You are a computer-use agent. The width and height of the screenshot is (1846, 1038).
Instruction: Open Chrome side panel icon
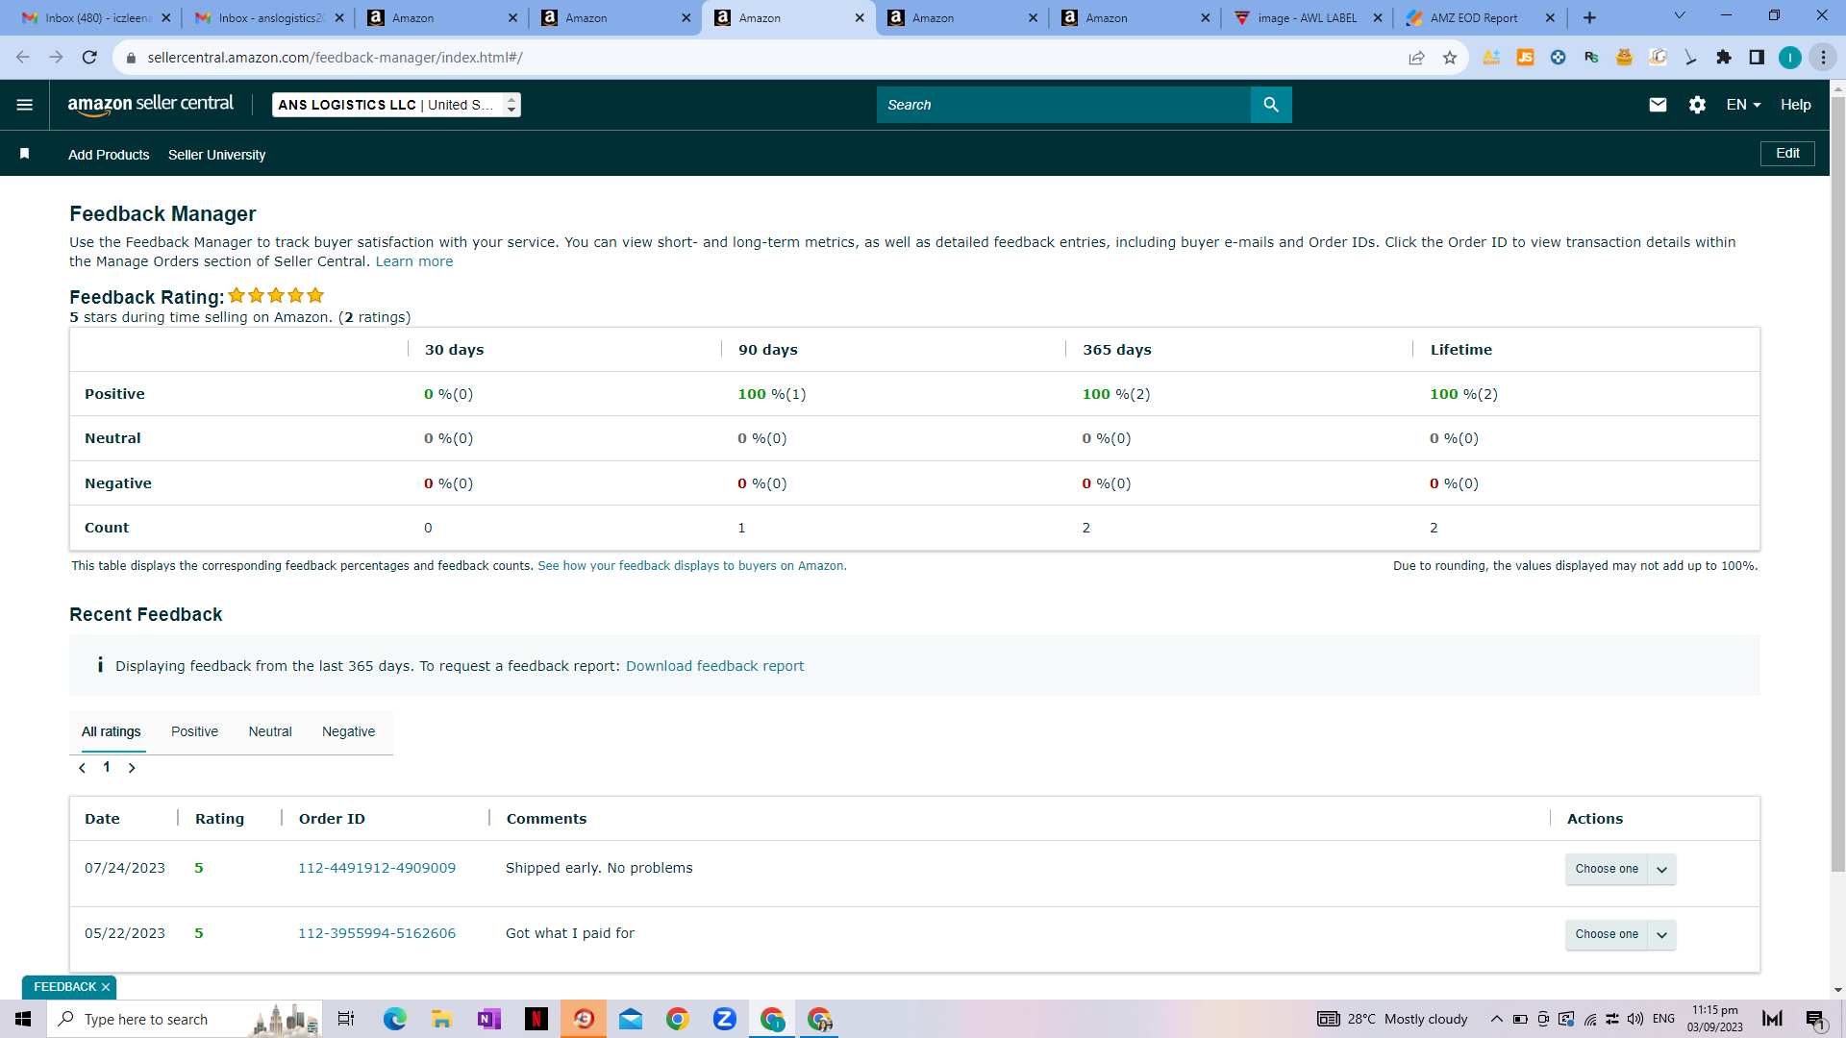point(1757,58)
